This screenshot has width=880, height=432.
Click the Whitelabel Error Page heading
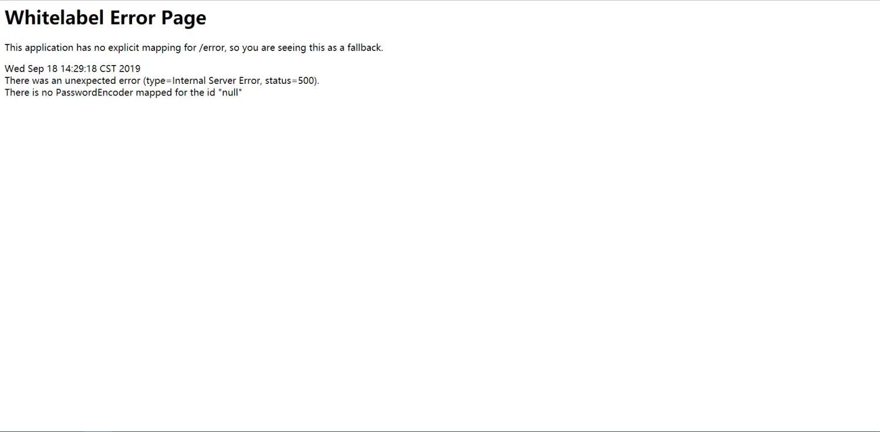[106, 18]
